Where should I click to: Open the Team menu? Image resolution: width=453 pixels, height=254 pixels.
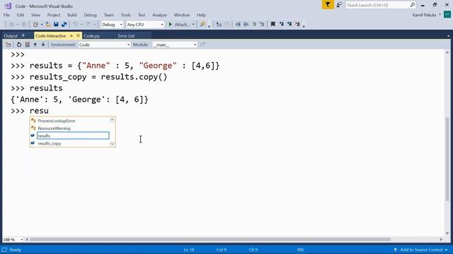click(x=109, y=15)
